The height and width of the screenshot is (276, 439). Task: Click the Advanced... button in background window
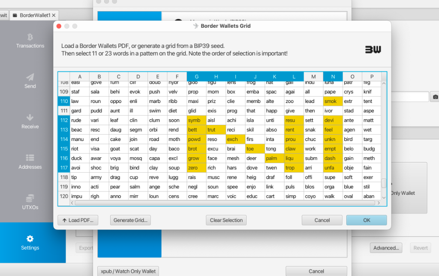[x=386, y=248]
